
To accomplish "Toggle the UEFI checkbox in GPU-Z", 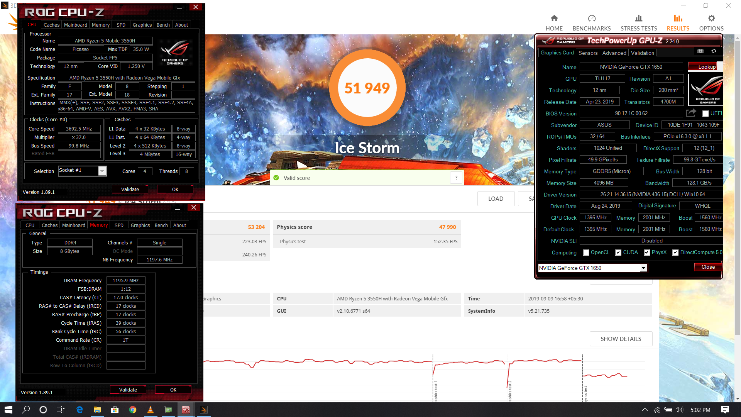I will (705, 114).
